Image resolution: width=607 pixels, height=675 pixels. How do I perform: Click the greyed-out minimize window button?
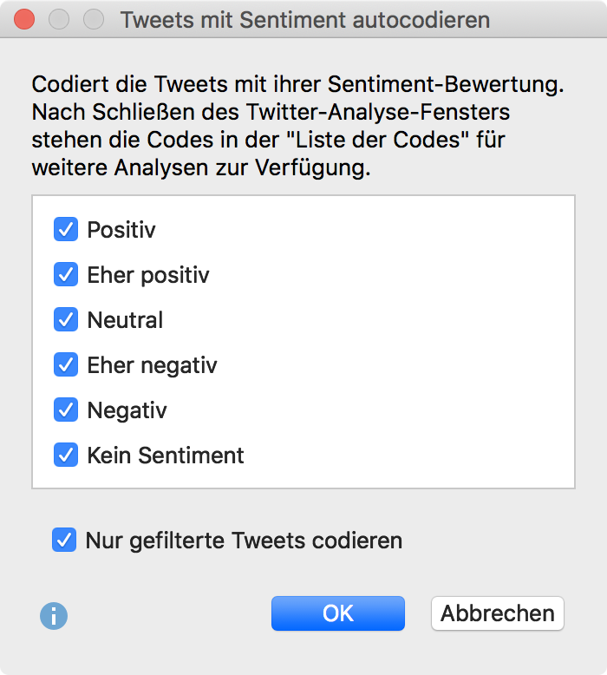point(59,19)
